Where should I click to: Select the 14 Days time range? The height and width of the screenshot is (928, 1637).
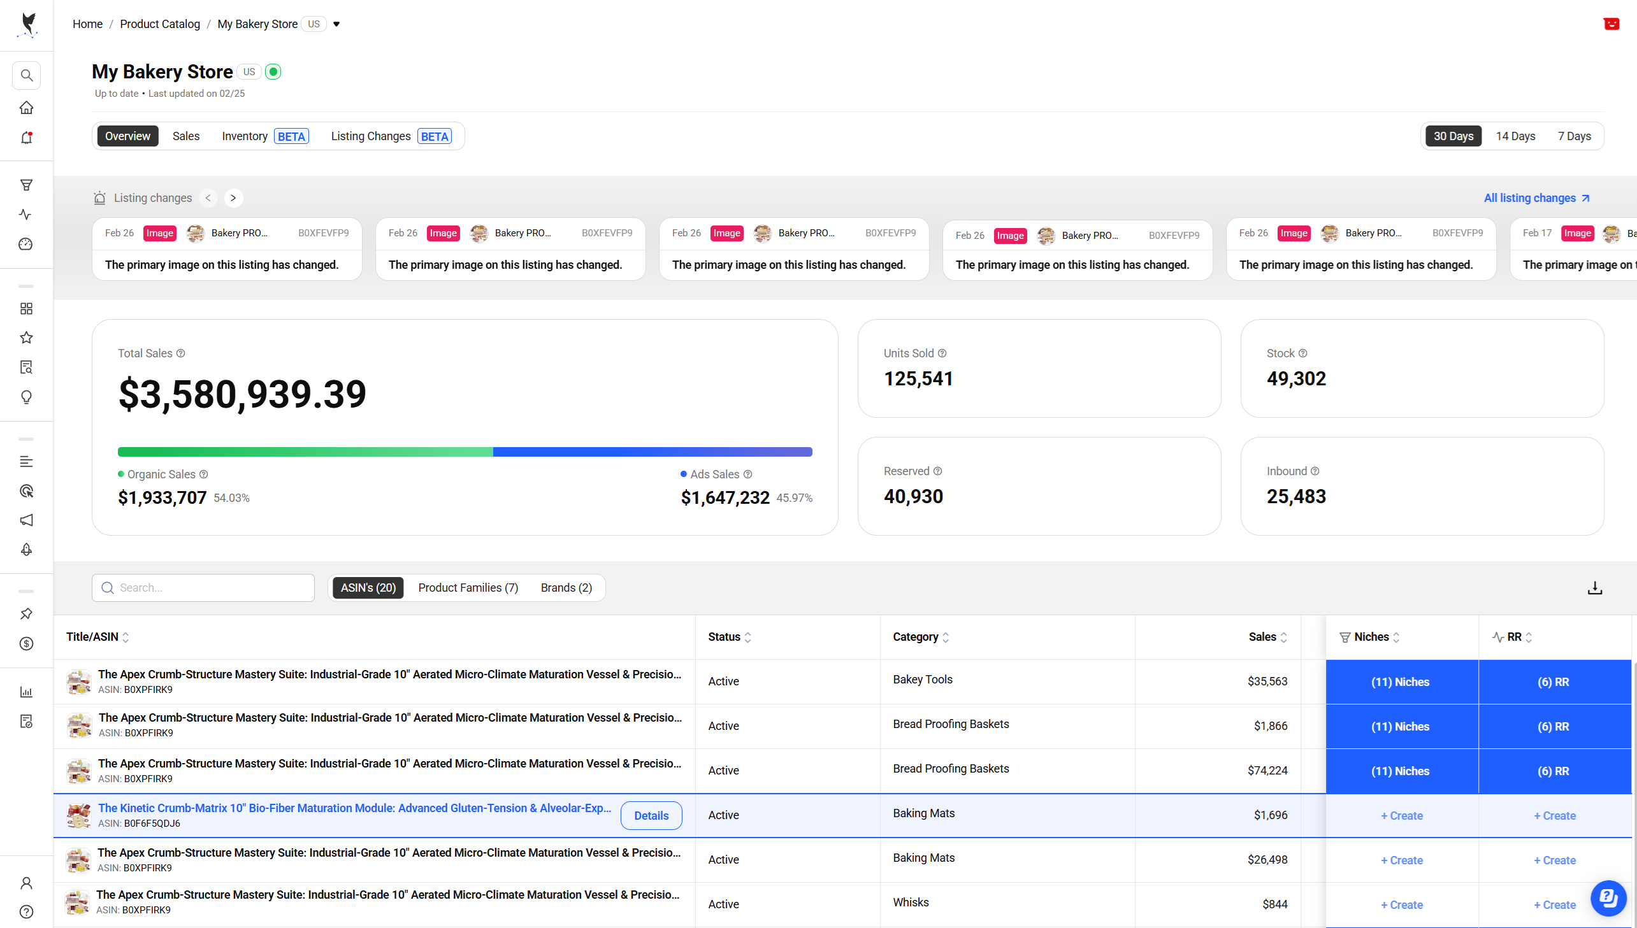[x=1515, y=136]
